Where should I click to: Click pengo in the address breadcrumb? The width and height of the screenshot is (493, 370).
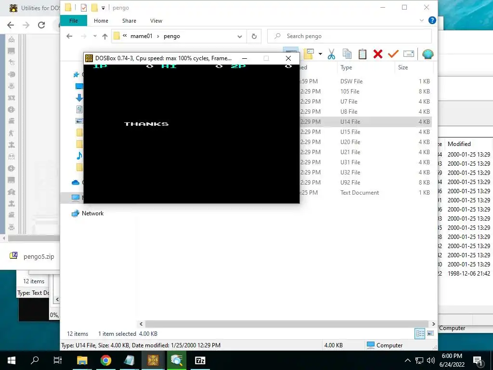pyautogui.click(x=172, y=36)
